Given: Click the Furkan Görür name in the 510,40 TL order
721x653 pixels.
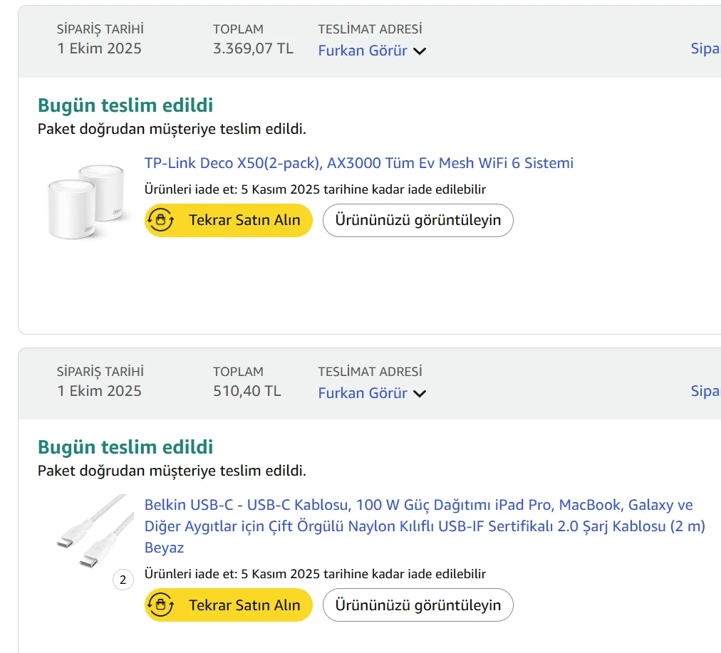Looking at the screenshot, I should coord(363,393).
